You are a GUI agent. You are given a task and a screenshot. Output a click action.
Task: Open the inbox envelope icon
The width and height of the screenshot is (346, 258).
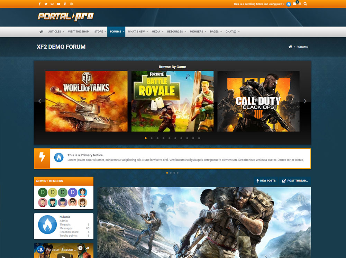[x=294, y=4]
